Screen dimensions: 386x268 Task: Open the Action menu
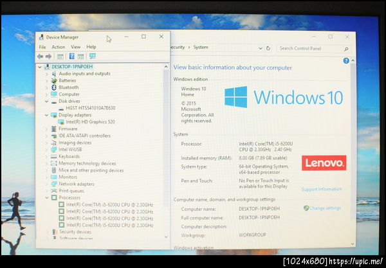tap(59, 47)
